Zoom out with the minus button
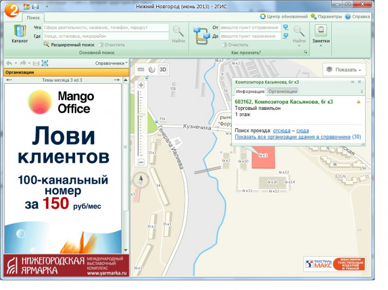 click(x=141, y=162)
